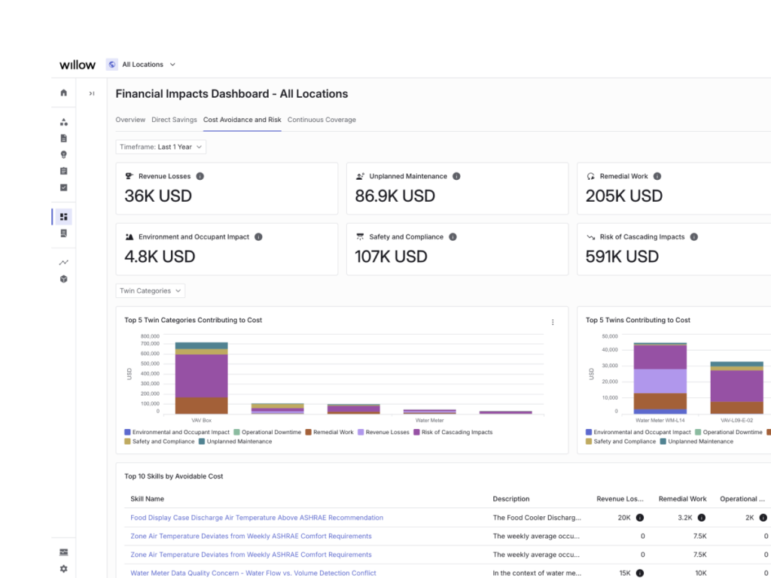Expand the Twin Categories dropdown
Image resolution: width=771 pixels, height=578 pixels.
tap(151, 291)
